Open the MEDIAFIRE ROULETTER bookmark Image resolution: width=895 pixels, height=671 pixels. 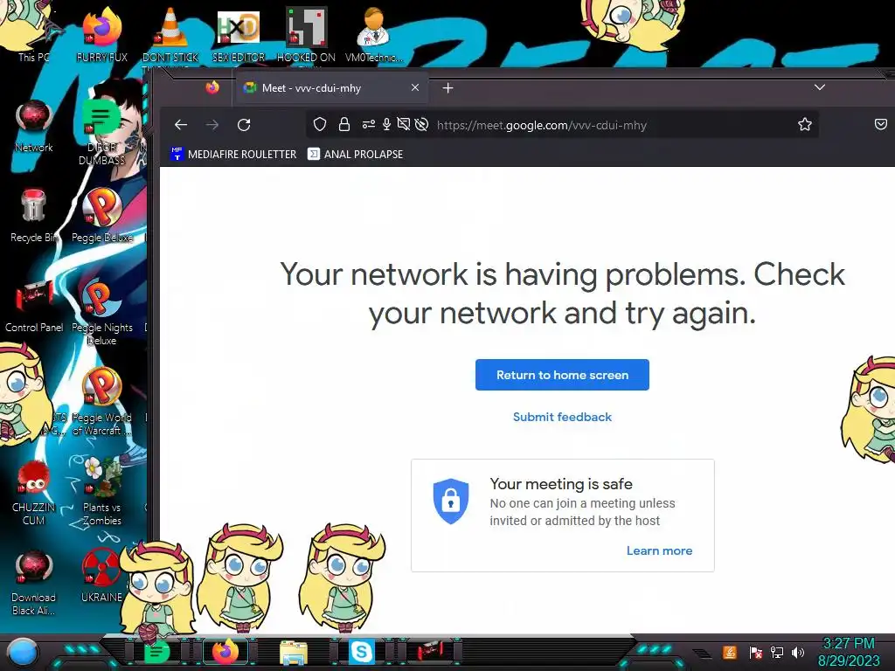click(233, 154)
